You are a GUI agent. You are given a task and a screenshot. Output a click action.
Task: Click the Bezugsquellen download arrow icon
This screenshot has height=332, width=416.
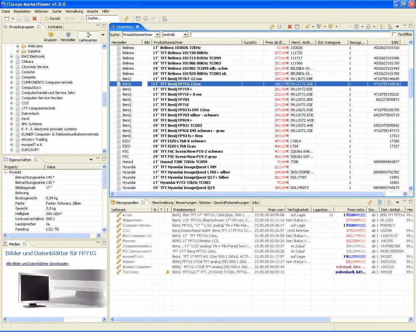389,203
